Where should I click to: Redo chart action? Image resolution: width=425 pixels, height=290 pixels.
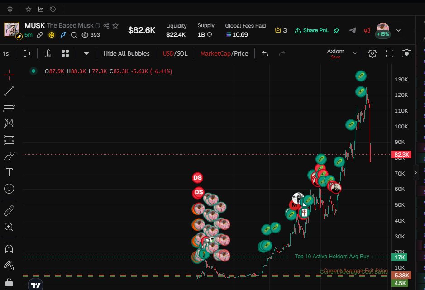(282, 54)
